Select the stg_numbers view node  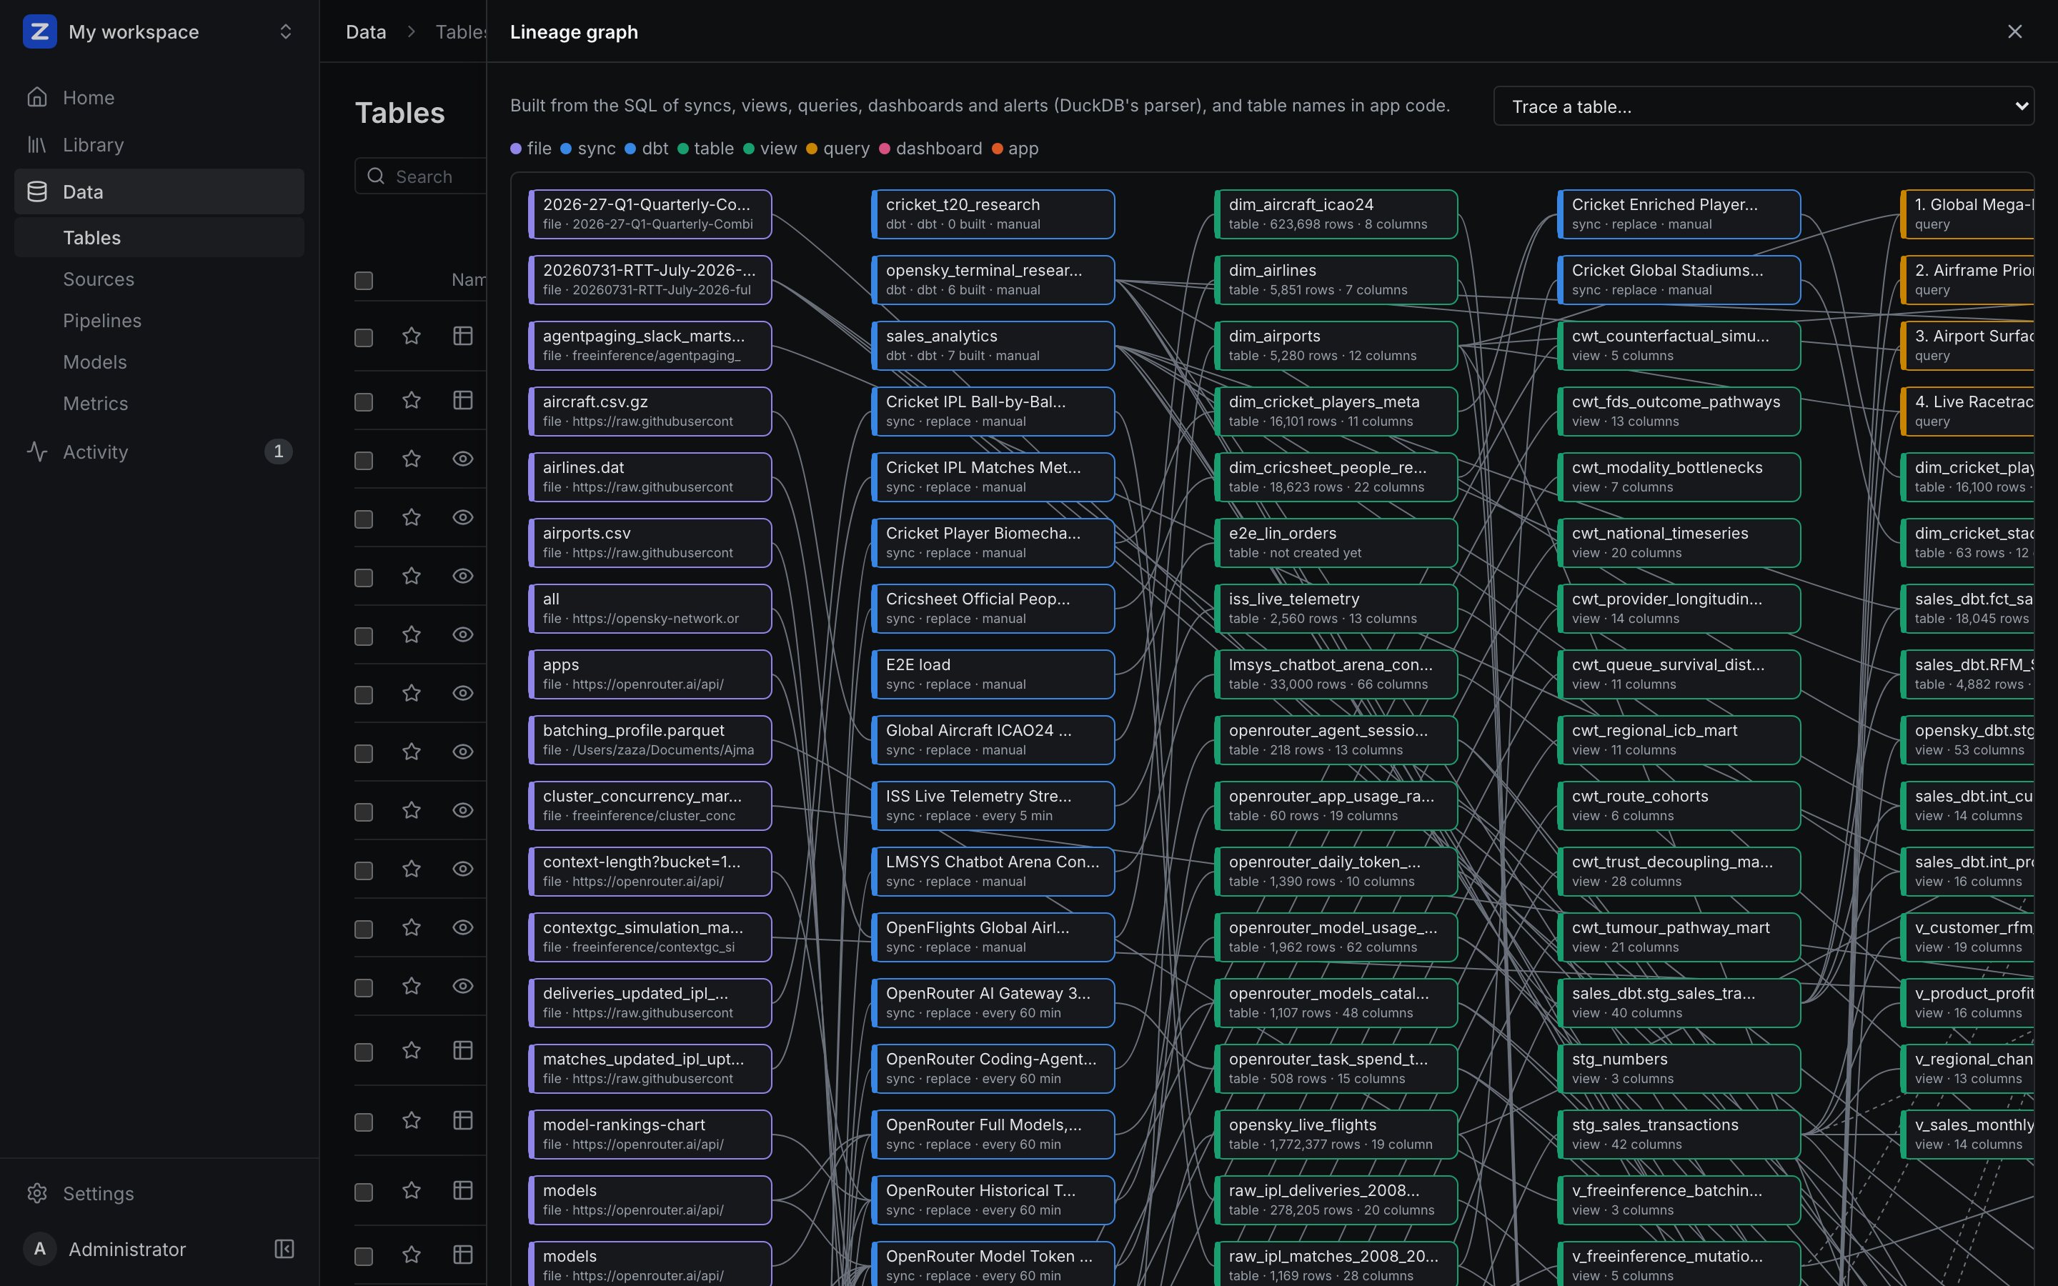click(1679, 1068)
